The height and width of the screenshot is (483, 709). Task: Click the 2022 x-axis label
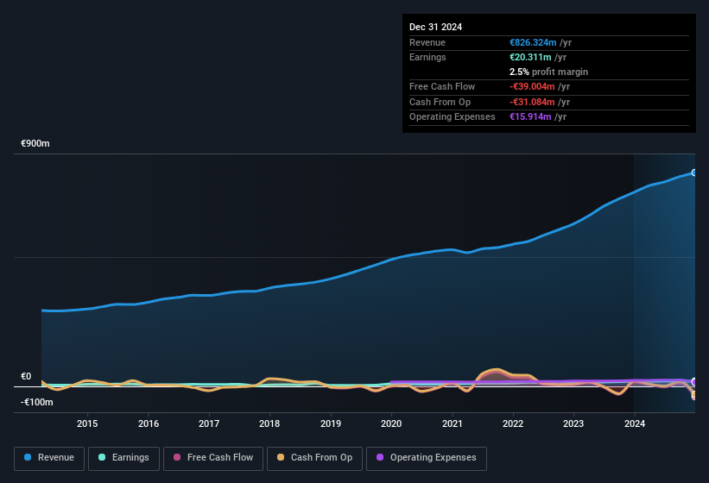click(x=513, y=423)
